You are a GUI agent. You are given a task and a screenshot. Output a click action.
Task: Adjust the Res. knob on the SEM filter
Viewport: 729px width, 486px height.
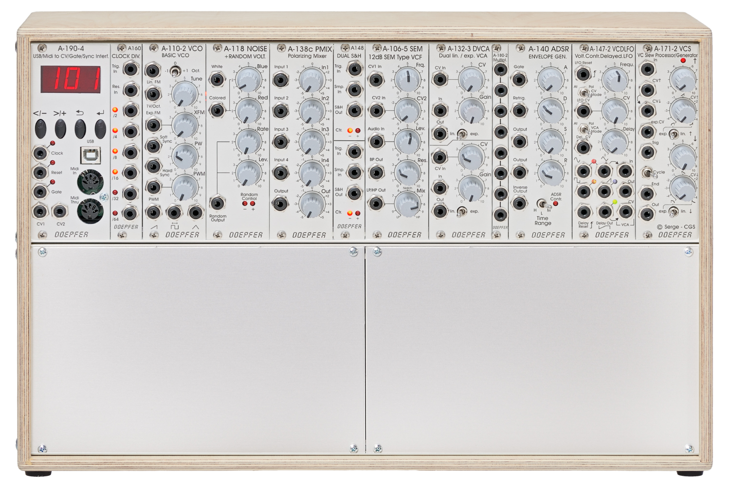pos(407,173)
